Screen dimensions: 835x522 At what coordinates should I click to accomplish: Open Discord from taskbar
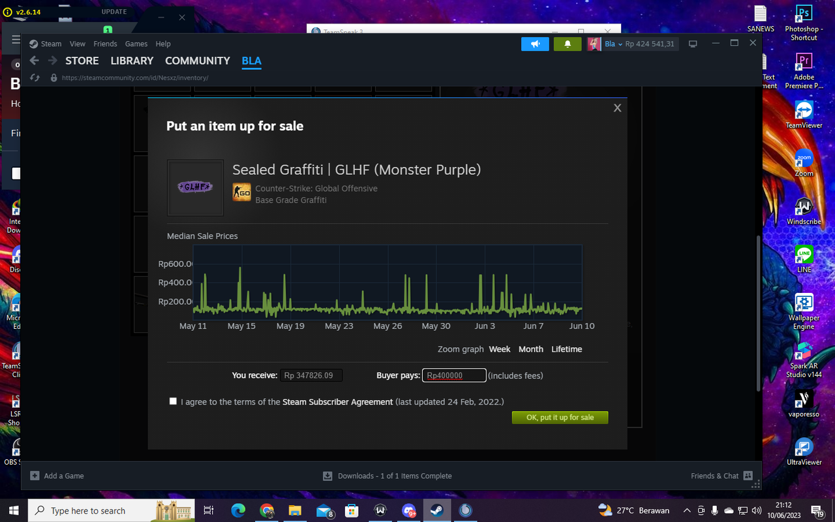[x=409, y=510]
